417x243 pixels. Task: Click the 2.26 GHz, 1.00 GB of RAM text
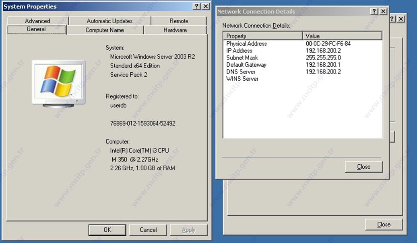(x=142, y=168)
